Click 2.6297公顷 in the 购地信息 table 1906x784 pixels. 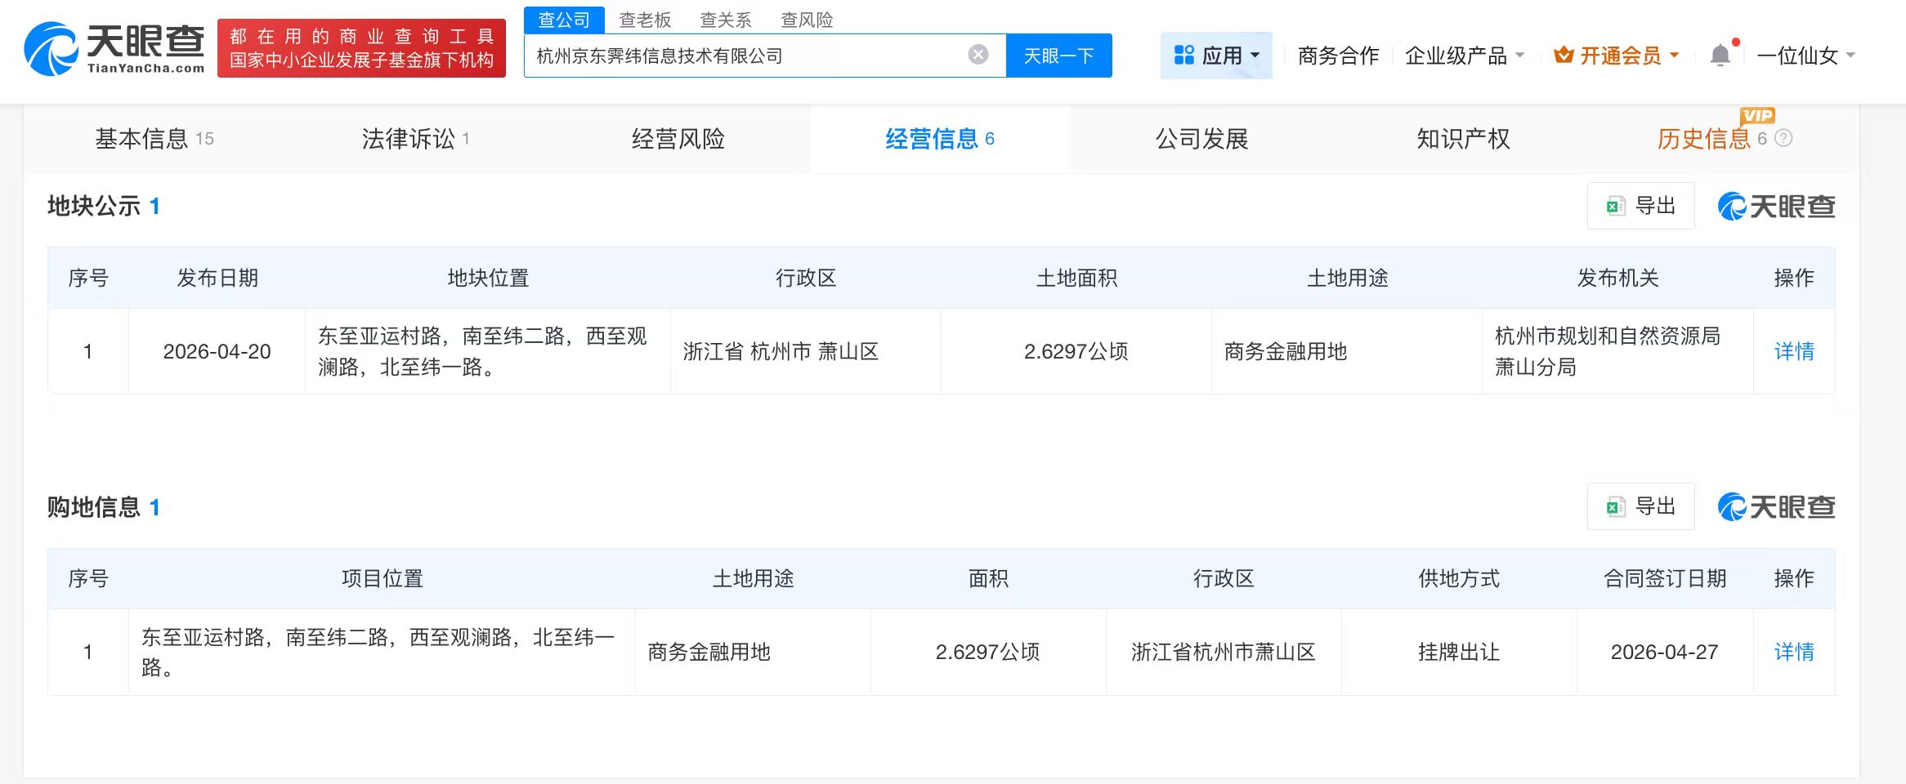[988, 653]
